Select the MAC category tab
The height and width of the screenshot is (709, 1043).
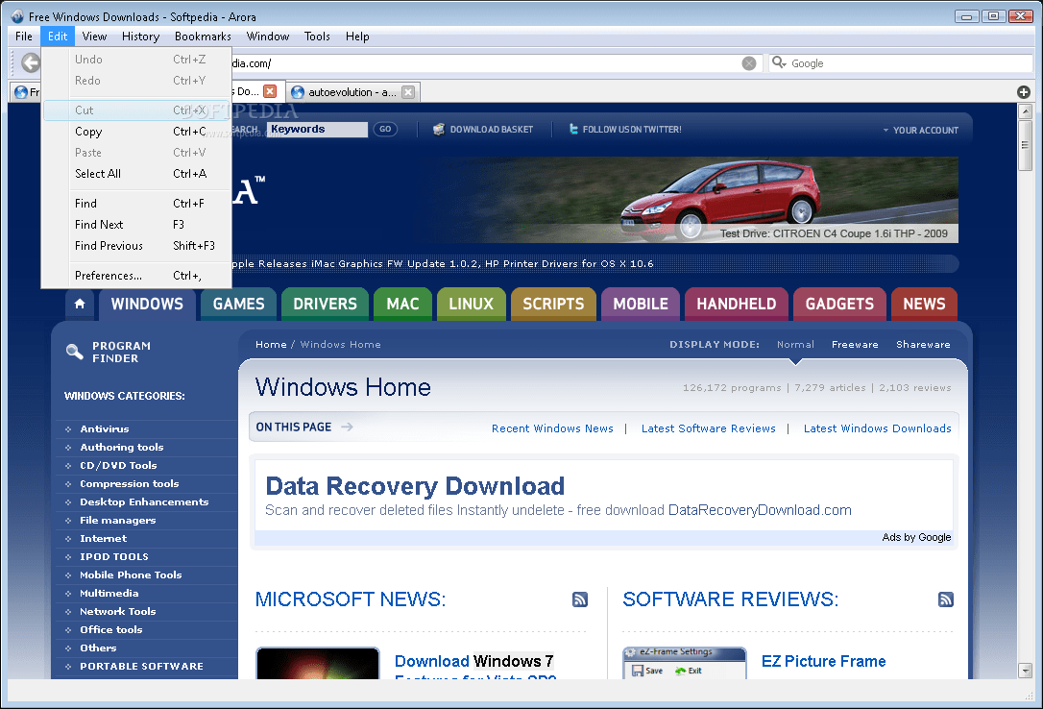coord(403,304)
